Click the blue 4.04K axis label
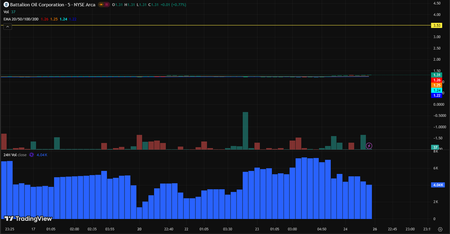450x234 pixels. (x=438, y=185)
